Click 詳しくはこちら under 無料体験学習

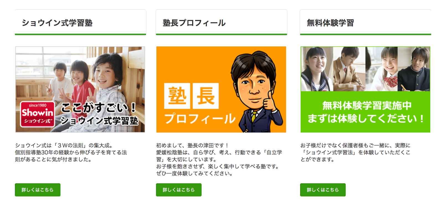tap(323, 190)
